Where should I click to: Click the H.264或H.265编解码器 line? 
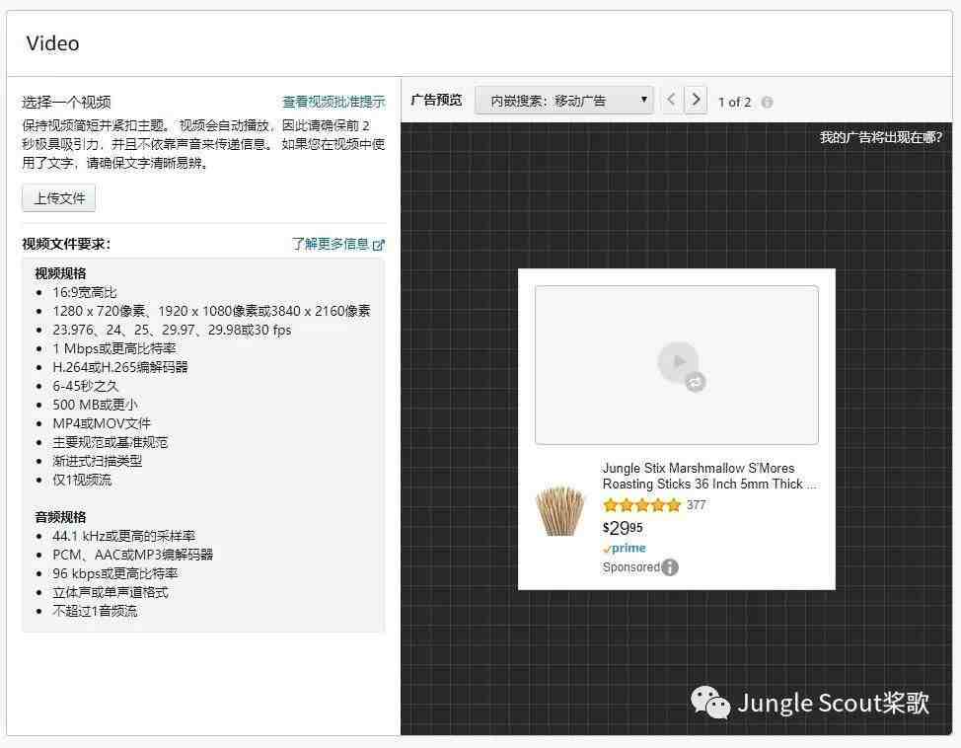tap(120, 367)
